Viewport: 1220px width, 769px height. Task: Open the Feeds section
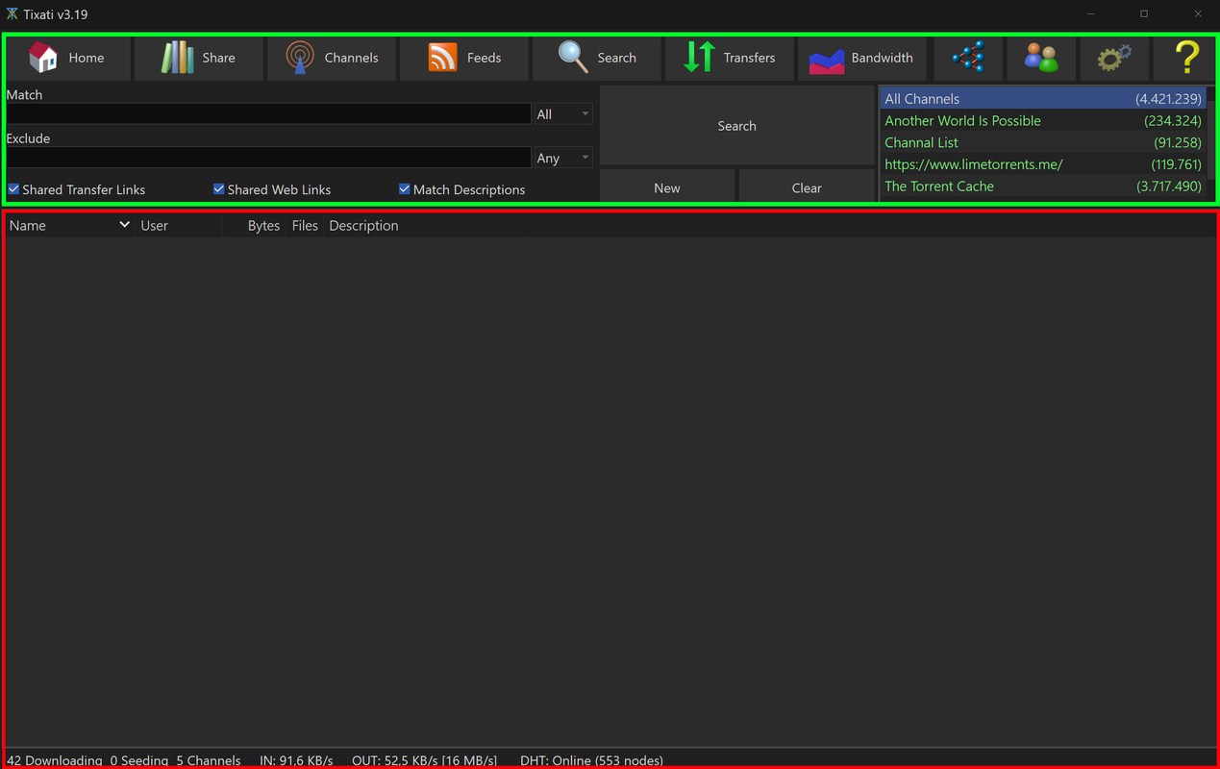pyautogui.click(x=464, y=58)
